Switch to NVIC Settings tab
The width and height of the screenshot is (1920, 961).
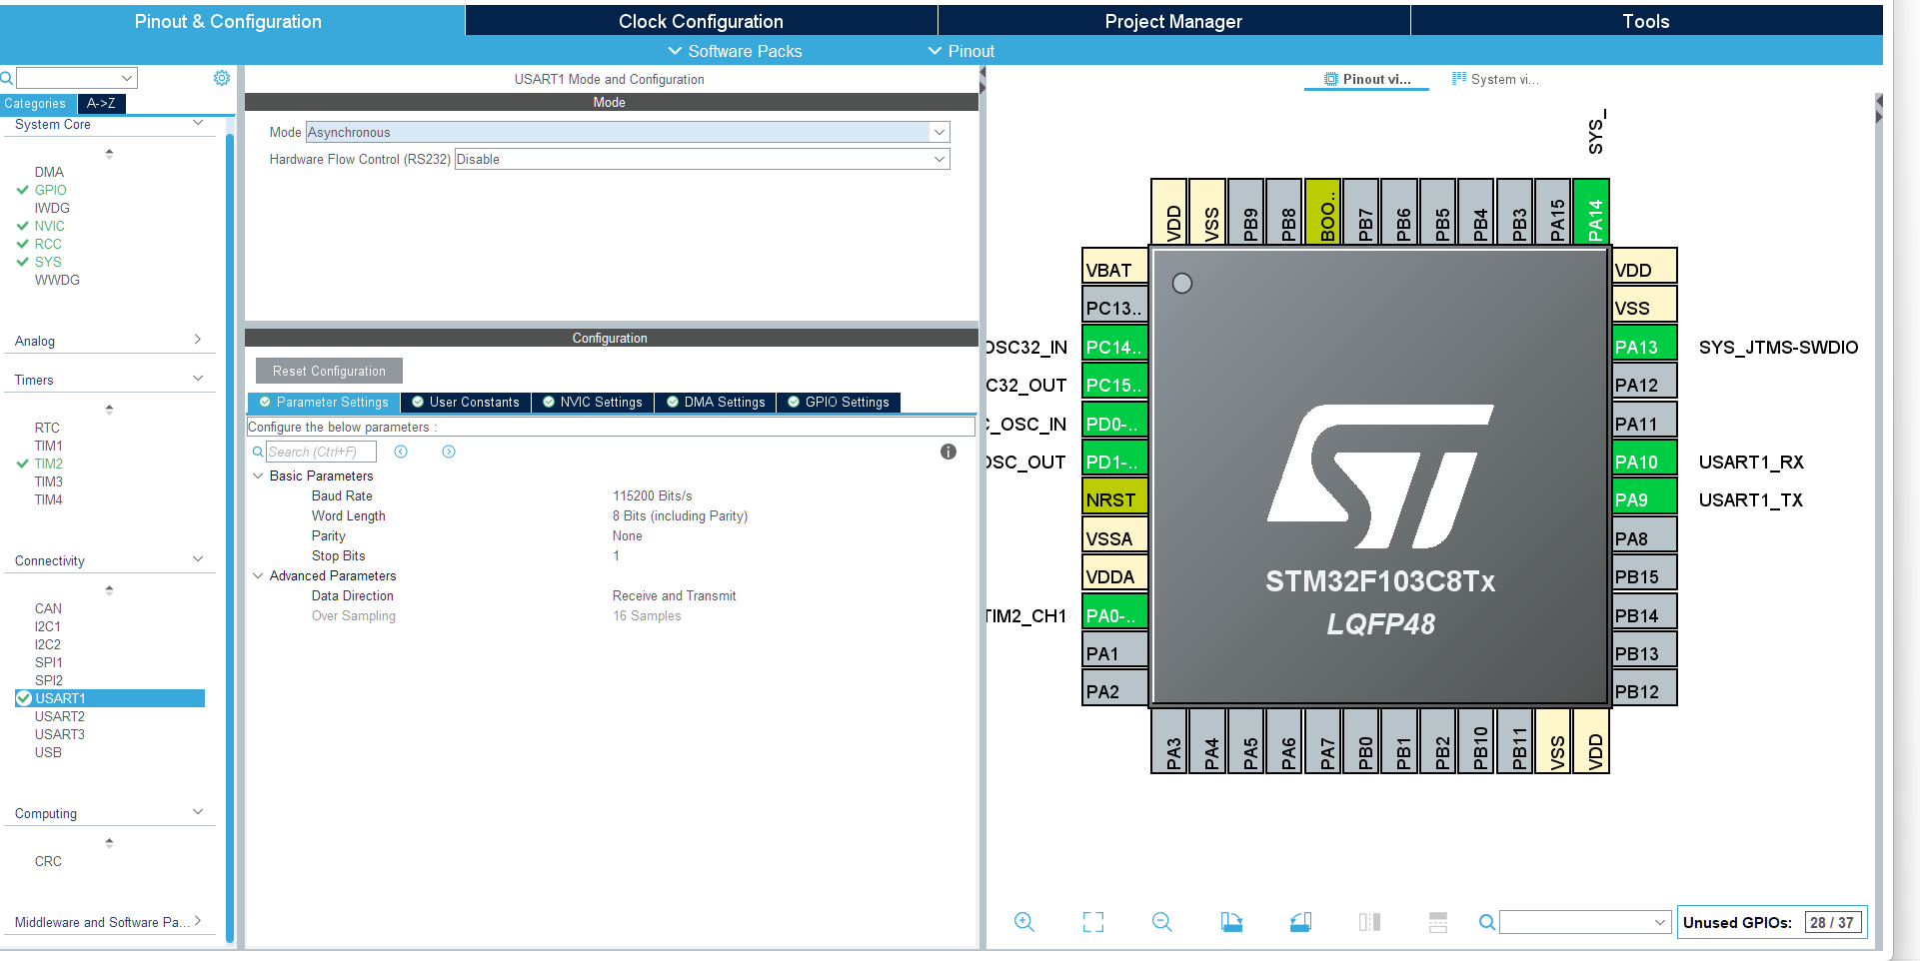pos(593,402)
